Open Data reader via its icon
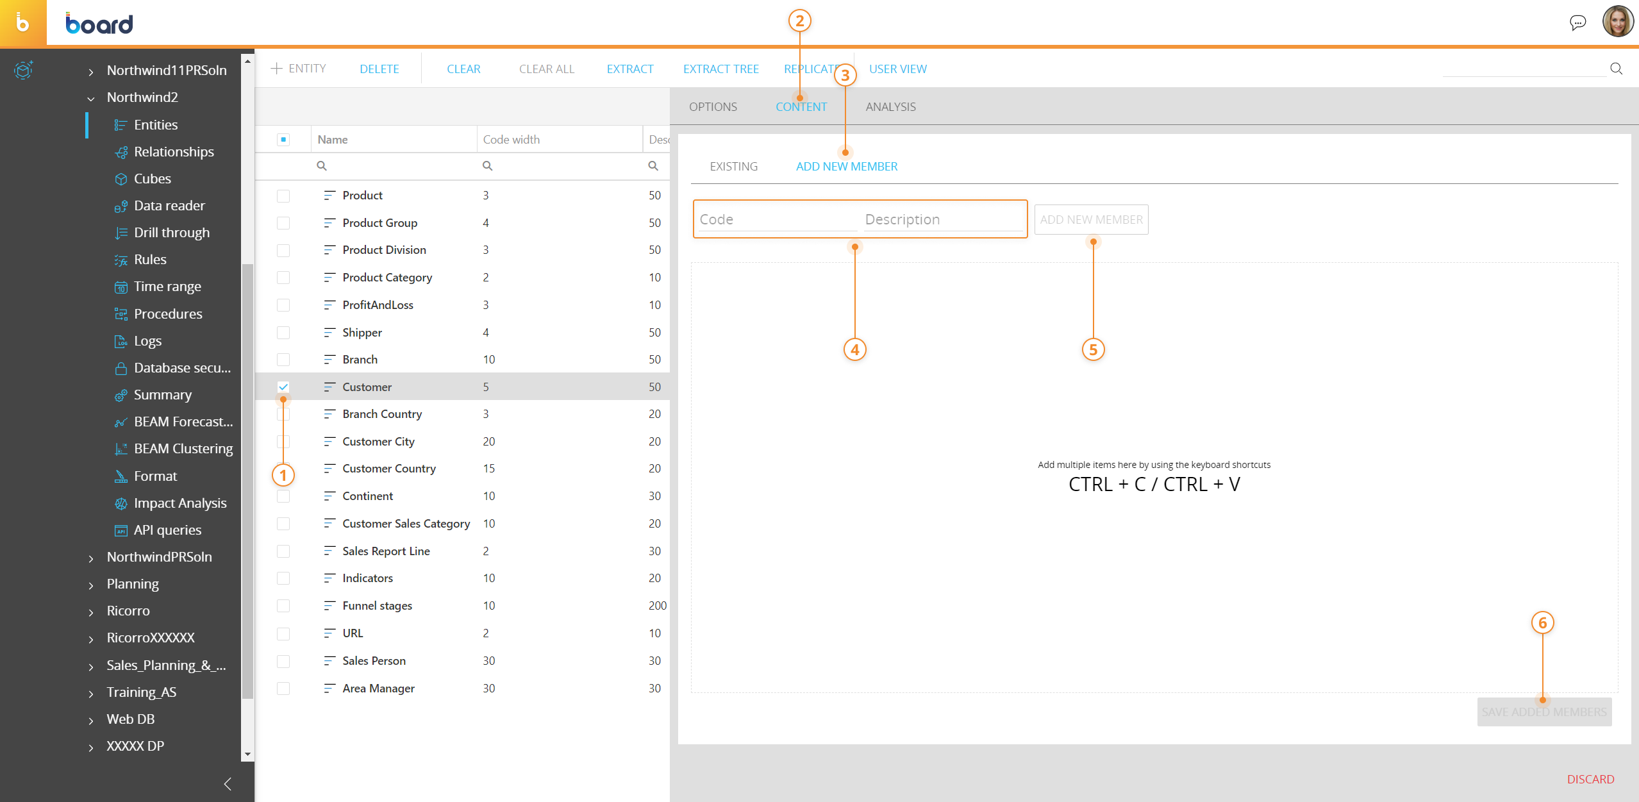The height and width of the screenshot is (802, 1639). (121, 206)
